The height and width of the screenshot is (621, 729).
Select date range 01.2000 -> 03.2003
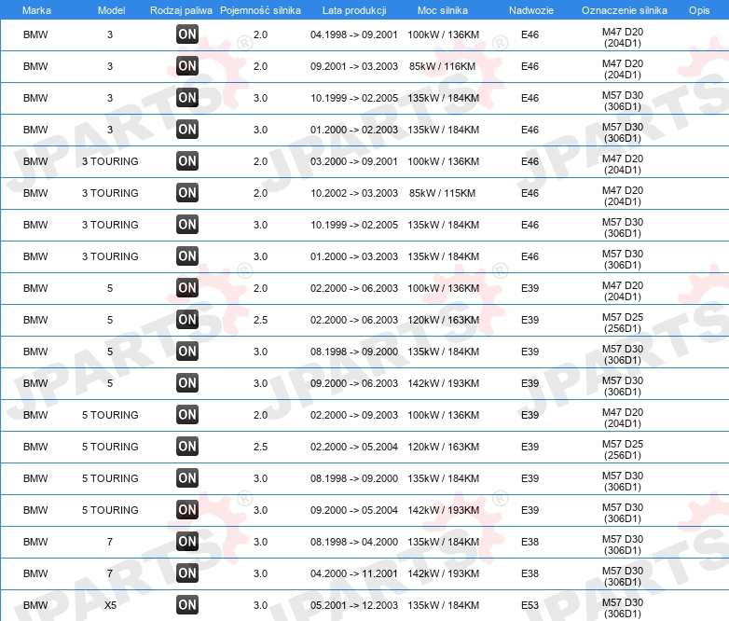pyautogui.click(x=354, y=256)
